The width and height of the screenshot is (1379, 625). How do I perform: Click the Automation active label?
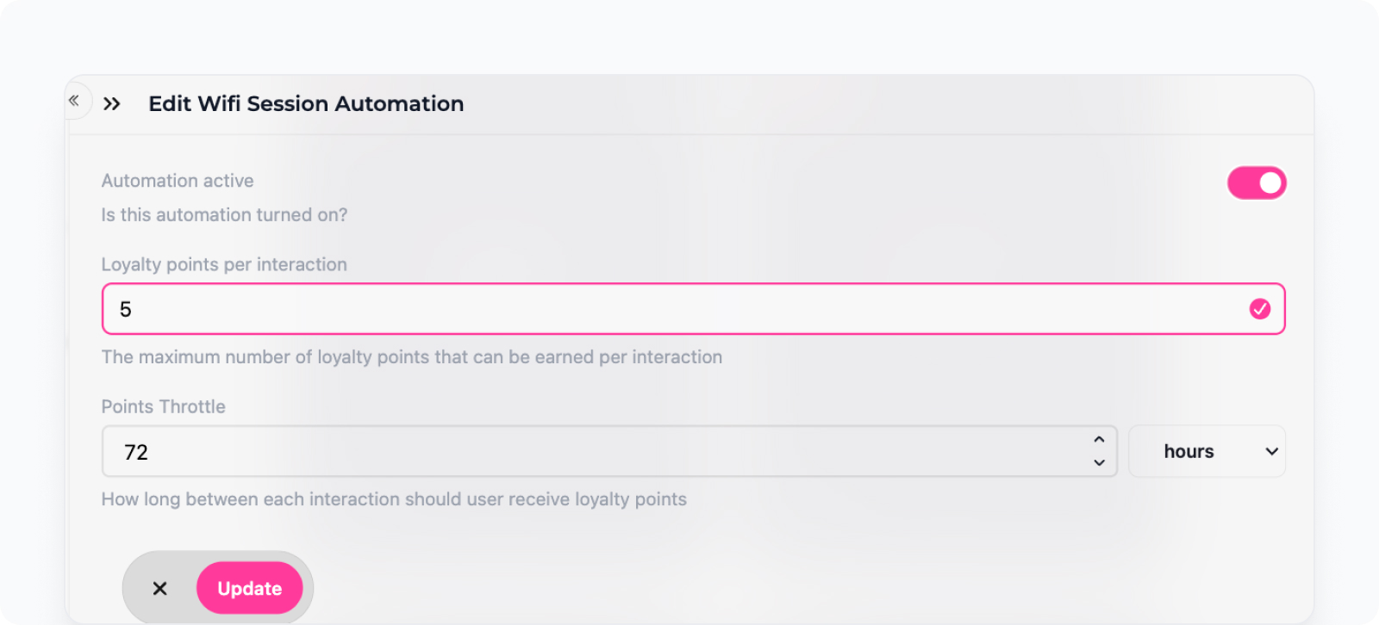[x=178, y=181]
